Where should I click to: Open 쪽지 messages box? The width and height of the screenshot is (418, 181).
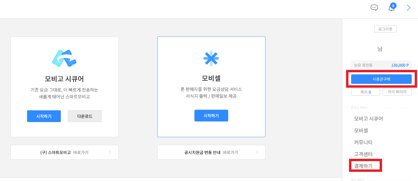(x=366, y=92)
